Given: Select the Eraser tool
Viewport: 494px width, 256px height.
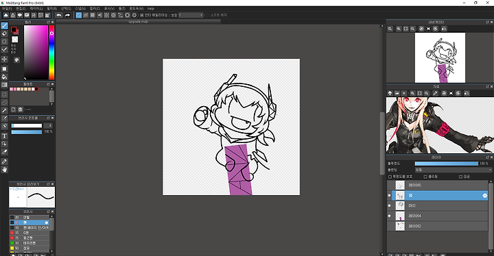Looking at the screenshot, I should pos(4,34).
